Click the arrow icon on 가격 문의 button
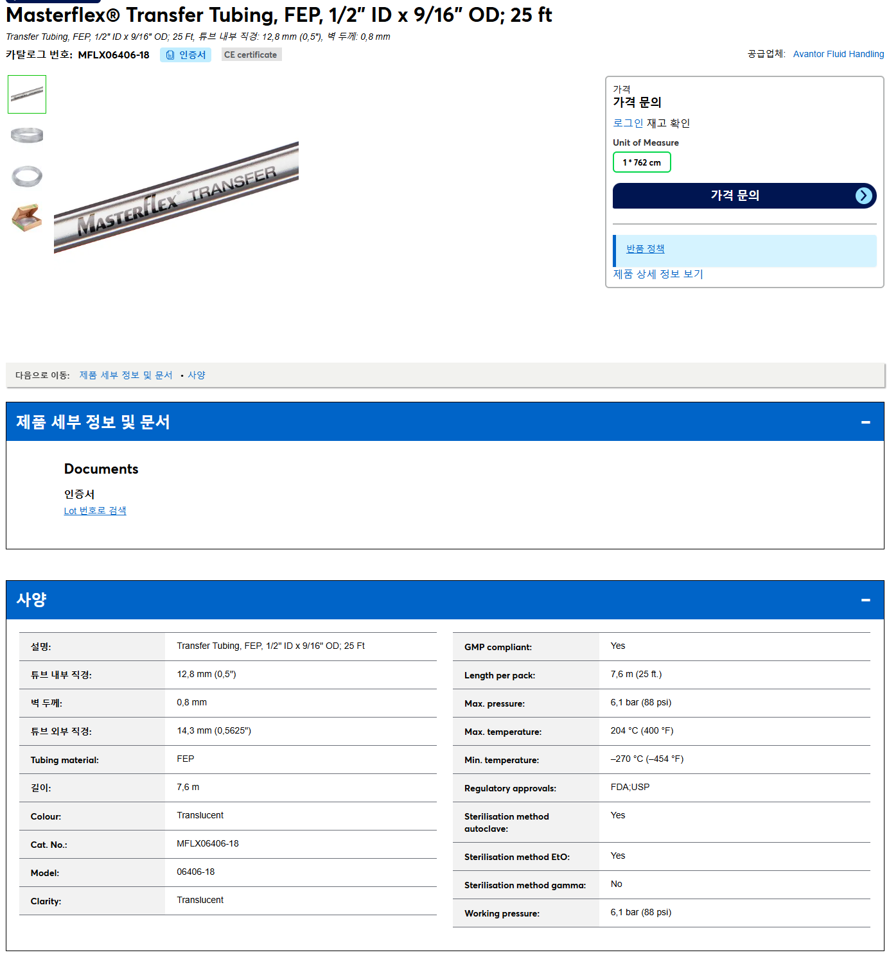 864,196
